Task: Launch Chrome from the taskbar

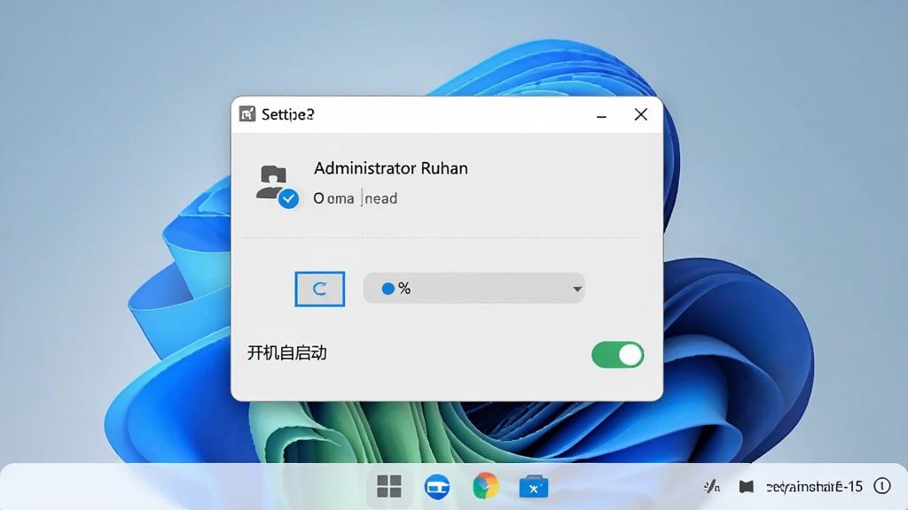Action: 485,486
